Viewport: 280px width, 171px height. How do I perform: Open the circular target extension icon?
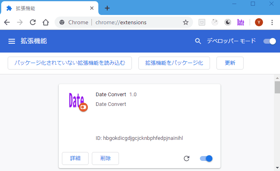[x=215, y=22]
